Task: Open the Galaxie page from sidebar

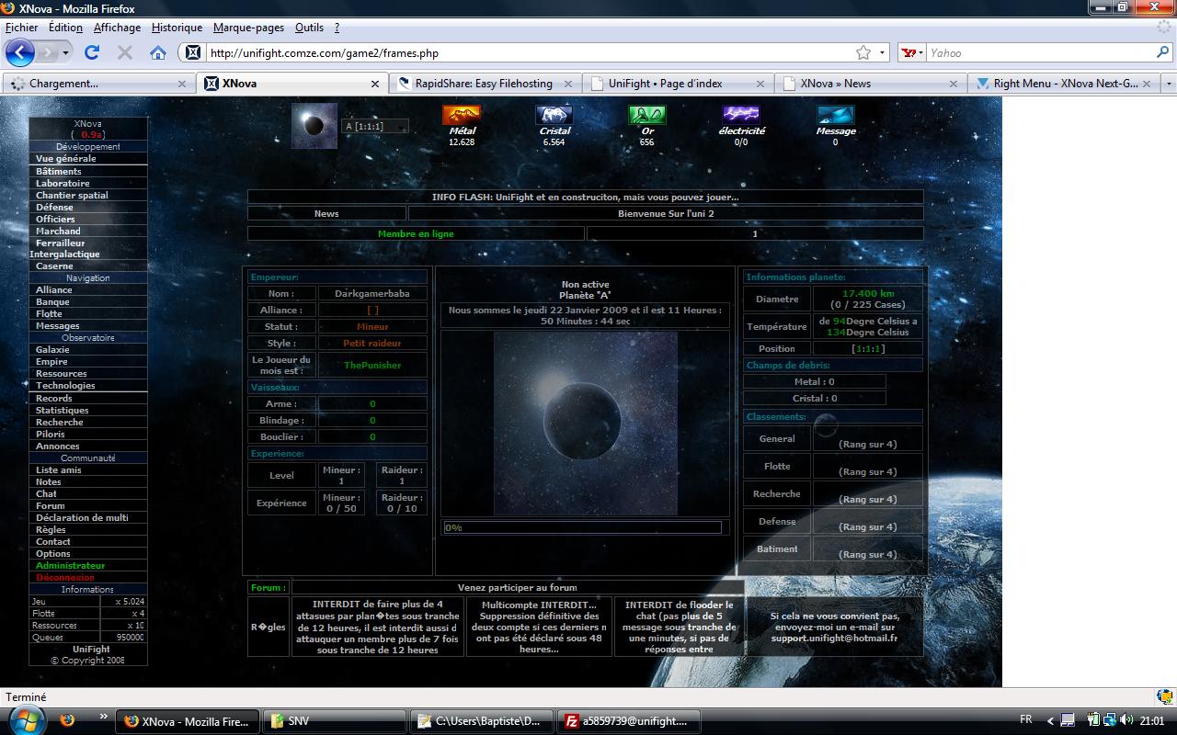Action: click(x=52, y=350)
